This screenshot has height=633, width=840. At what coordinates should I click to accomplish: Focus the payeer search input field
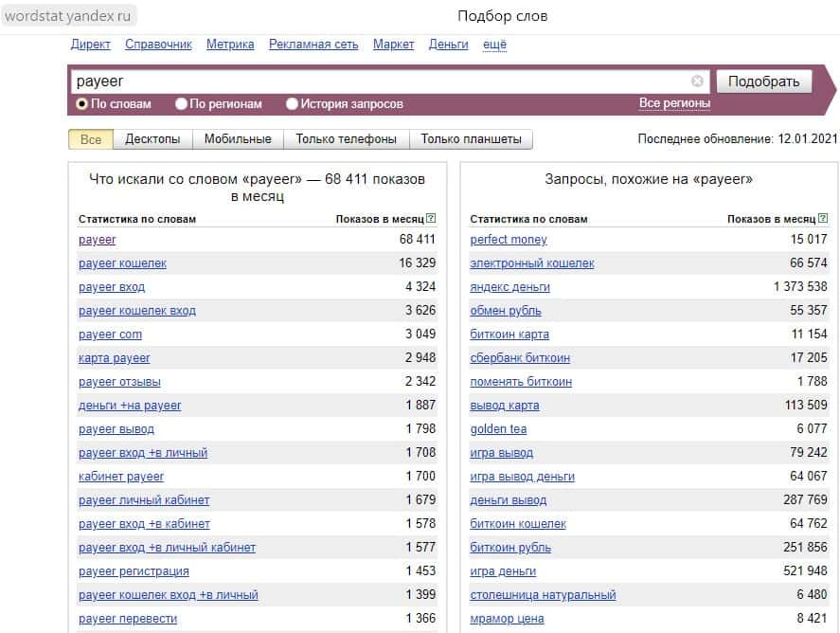click(x=379, y=81)
